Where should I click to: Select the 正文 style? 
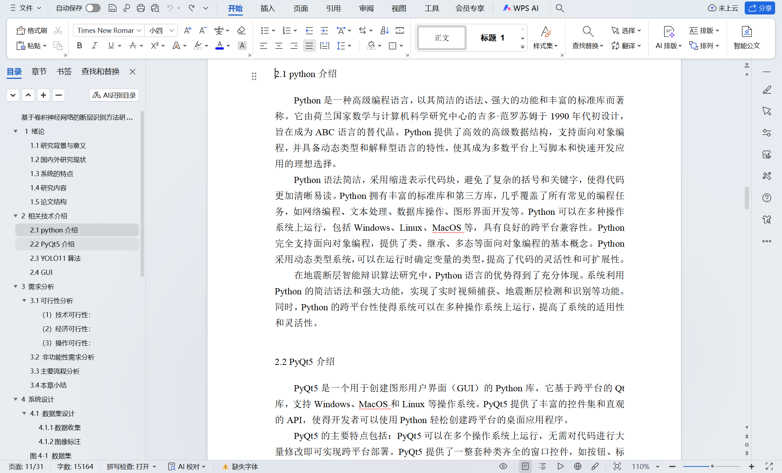coord(442,38)
